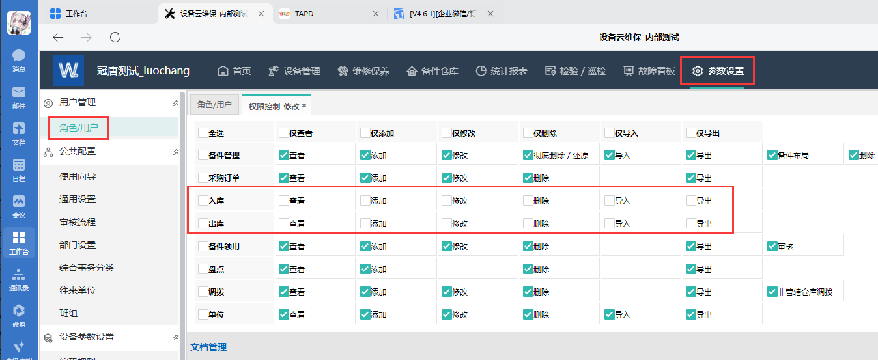Close the 权限控制-修改 tab
The width and height of the screenshot is (878, 360).
[x=304, y=105]
